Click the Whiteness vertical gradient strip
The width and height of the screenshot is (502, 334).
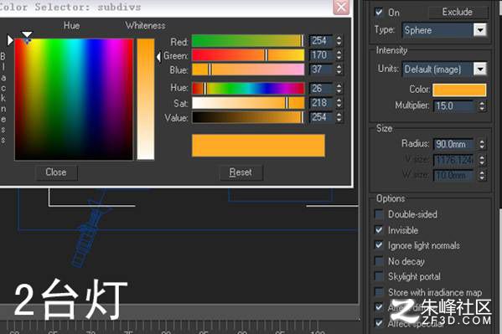click(146, 99)
